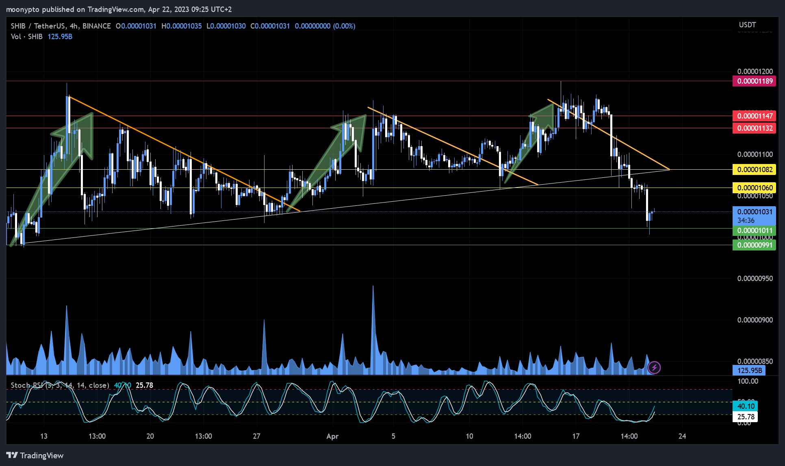Click the 5 date label on time axis
The height and width of the screenshot is (466, 785).
pos(393,436)
